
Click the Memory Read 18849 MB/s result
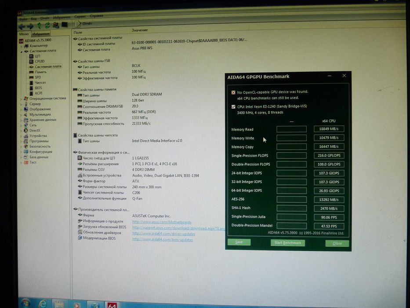point(329,129)
